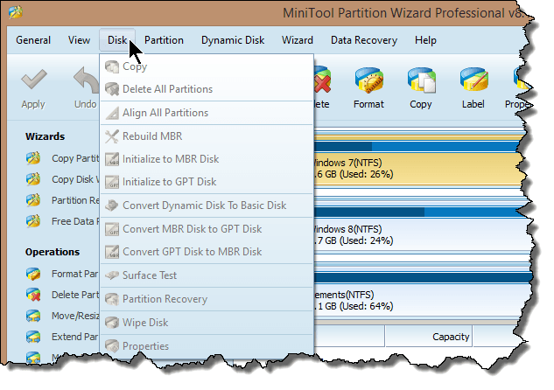Choose Initialize to MBR Disk entry
The height and width of the screenshot is (390, 554).
click(207, 159)
